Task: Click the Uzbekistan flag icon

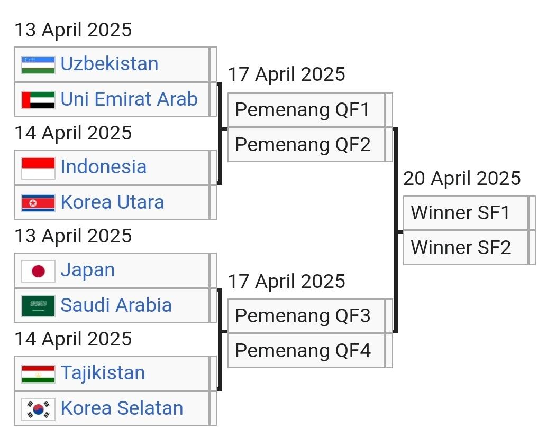Action: 38,64
